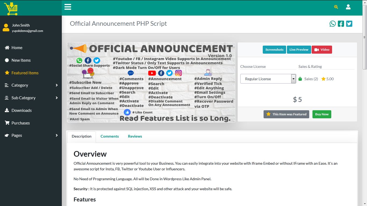Image resolution: width=367 pixels, height=206 pixels.
Task: Click the Buy Now button
Action: (x=322, y=114)
